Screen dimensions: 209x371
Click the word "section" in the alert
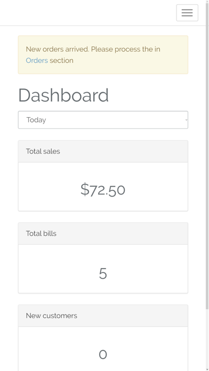[61, 61]
